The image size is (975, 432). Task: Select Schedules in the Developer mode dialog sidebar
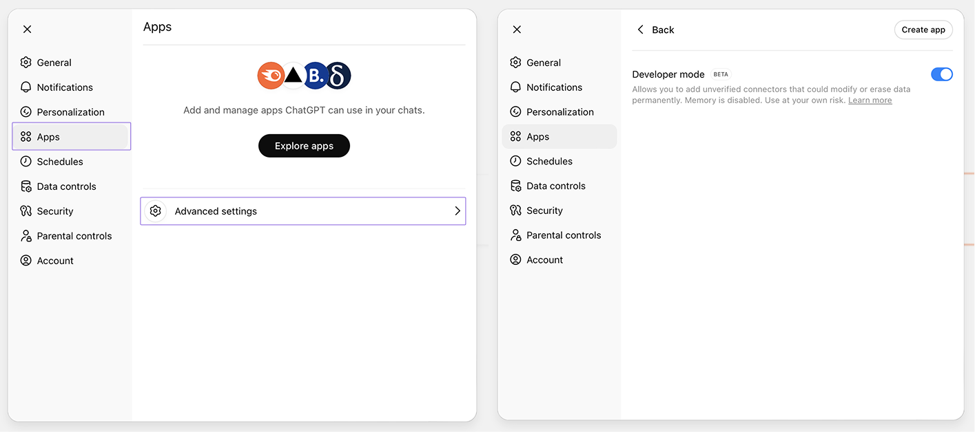pos(549,161)
